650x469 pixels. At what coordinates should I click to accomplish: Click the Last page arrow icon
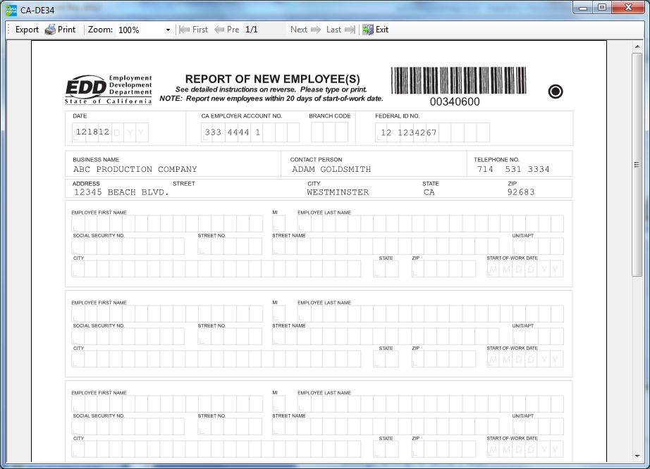click(350, 30)
